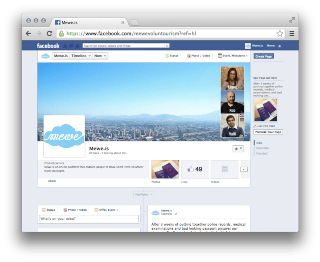Click the About link under description

coord(52,181)
